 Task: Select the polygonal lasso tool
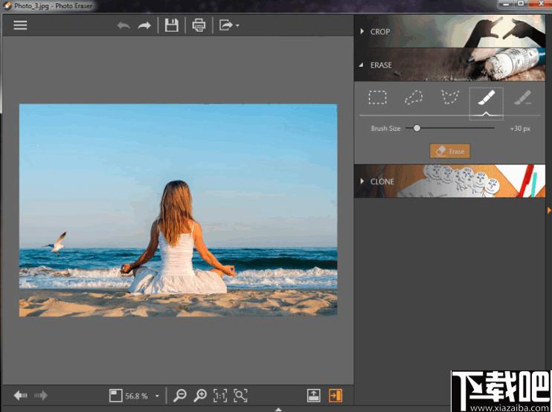pos(450,97)
